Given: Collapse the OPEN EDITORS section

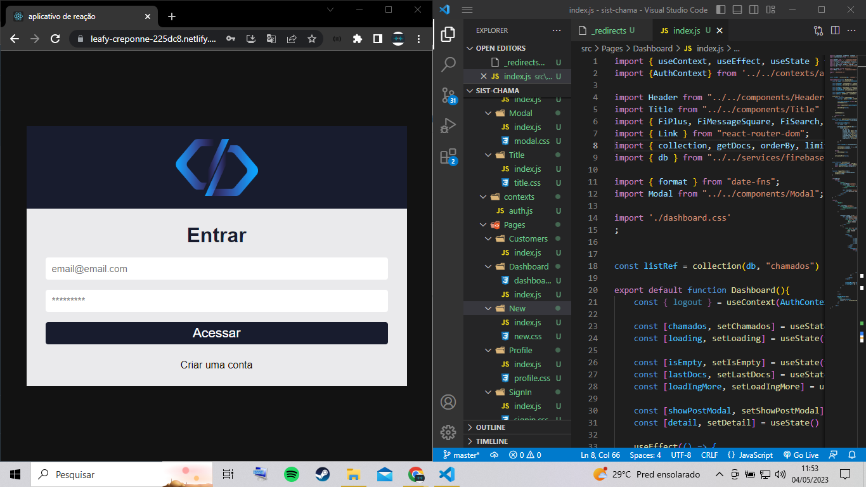Looking at the screenshot, I should (x=517, y=48).
